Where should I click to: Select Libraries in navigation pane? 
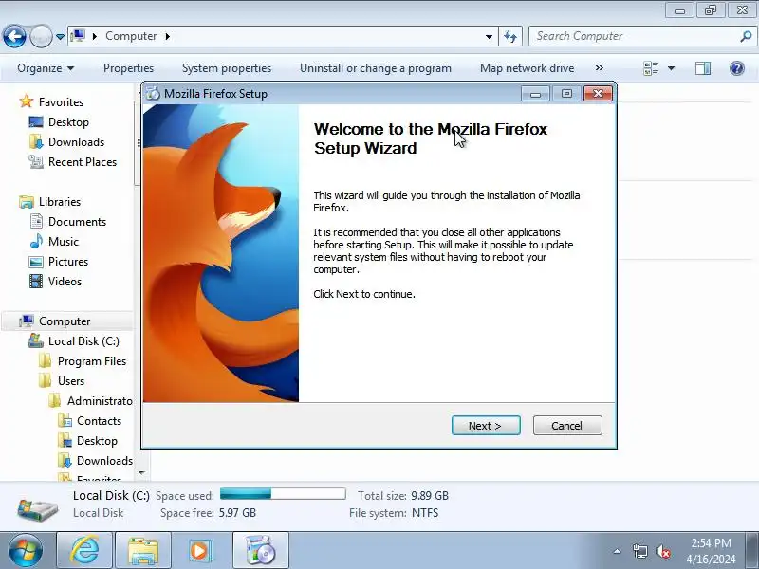[60, 202]
